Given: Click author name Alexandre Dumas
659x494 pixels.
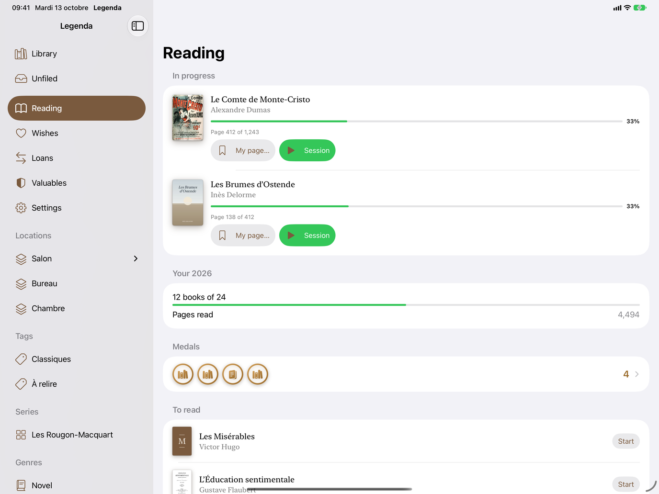Looking at the screenshot, I should (x=240, y=110).
